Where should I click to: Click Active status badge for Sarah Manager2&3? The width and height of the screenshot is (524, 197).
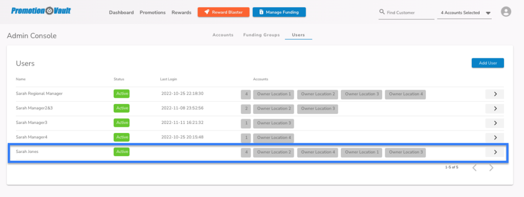click(x=122, y=108)
